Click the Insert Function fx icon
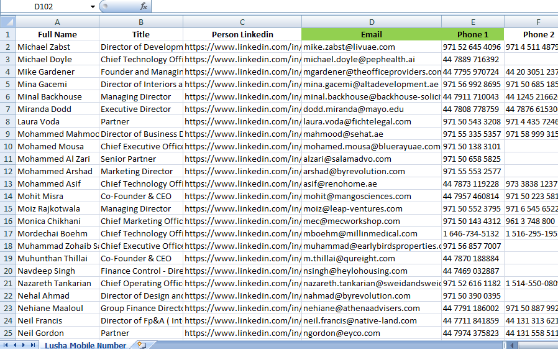Screen dimensions: 558x349 click(144, 6)
